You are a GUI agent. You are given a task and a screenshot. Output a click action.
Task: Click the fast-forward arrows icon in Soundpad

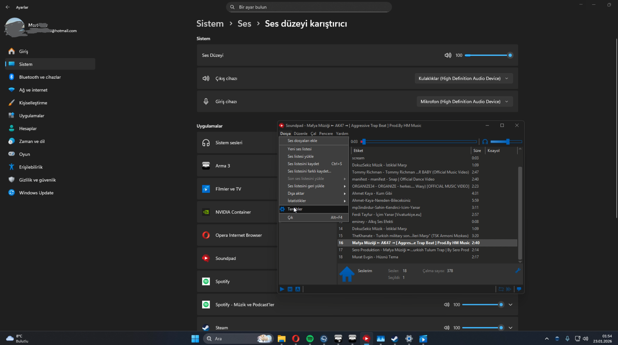509,289
